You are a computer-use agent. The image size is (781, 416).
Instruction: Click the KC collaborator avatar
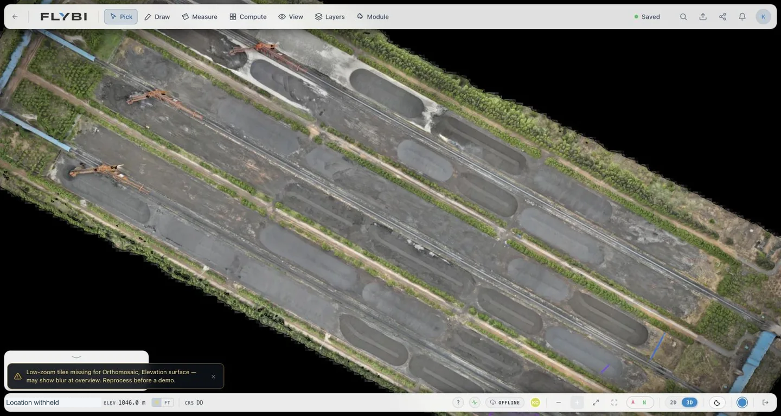click(535, 402)
